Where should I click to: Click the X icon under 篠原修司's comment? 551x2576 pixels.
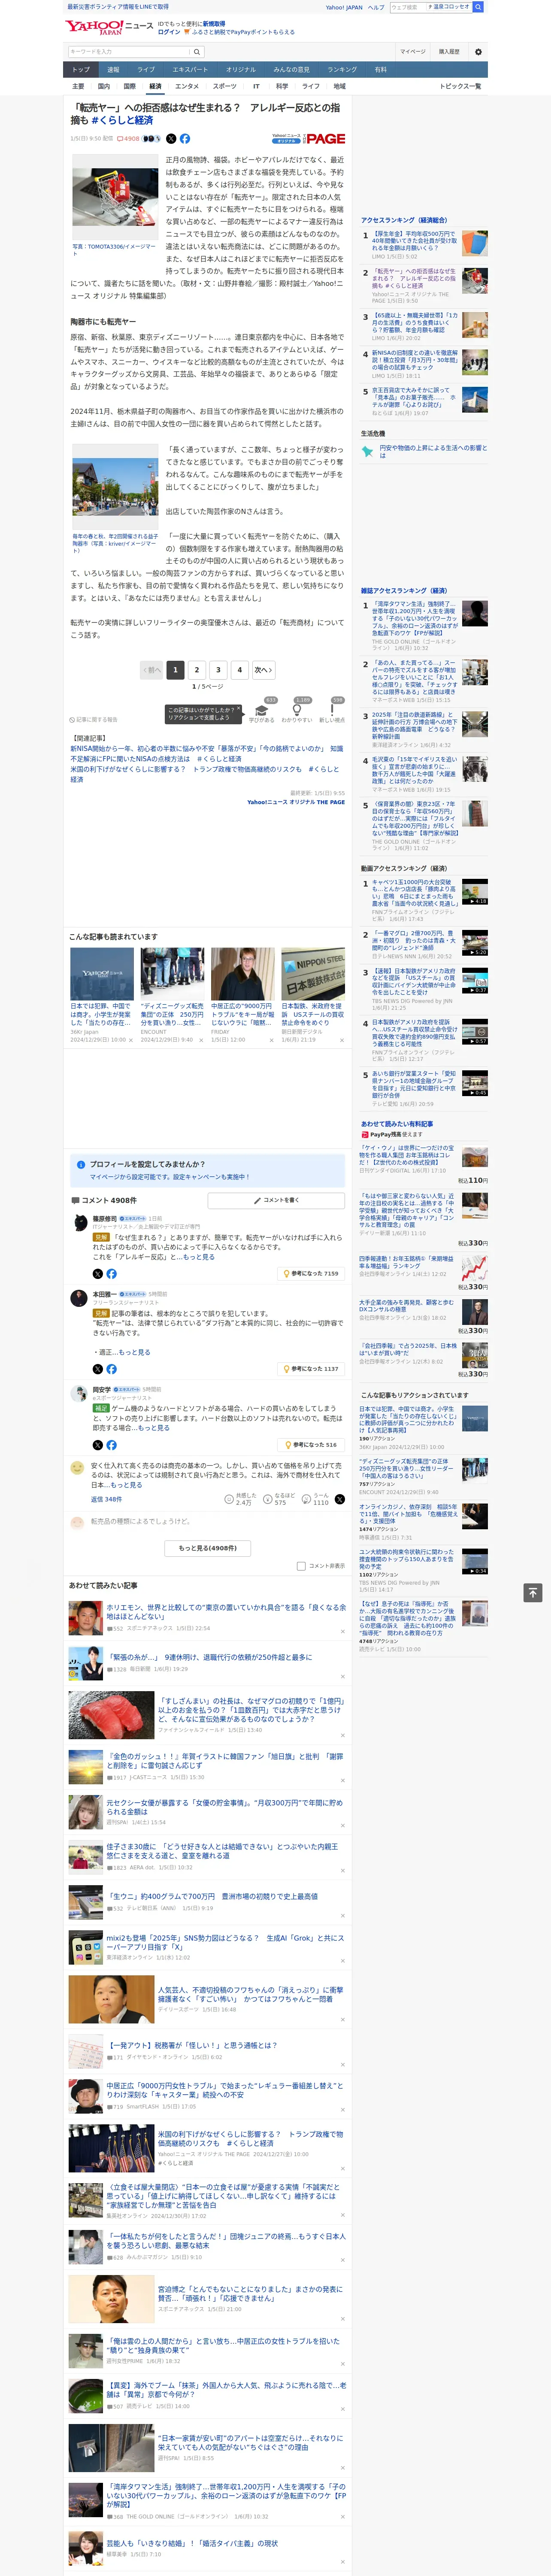pos(97,1273)
